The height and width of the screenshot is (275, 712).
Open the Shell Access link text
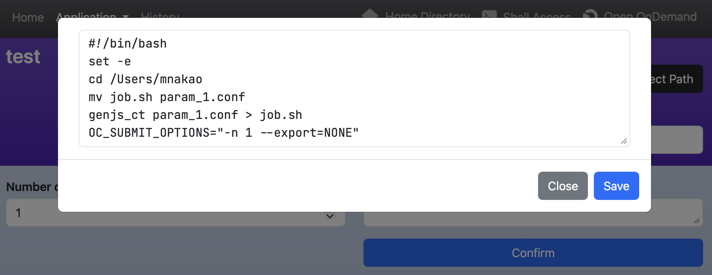(x=537, y=16)
